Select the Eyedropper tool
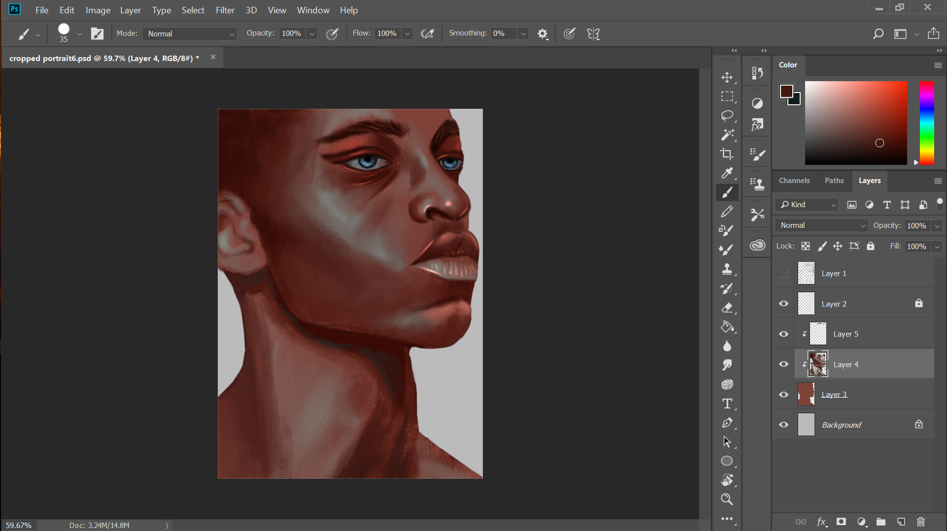 [727, 173]
